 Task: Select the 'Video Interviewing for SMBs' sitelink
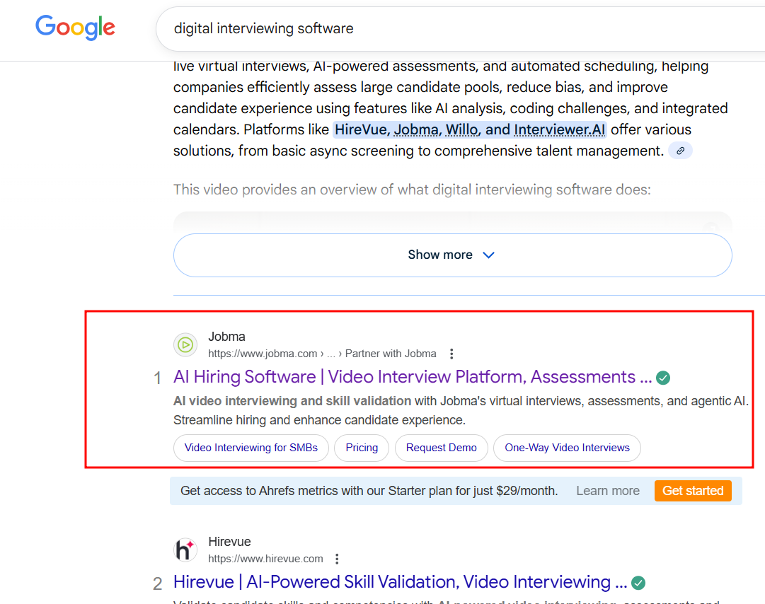tap(251, 448)
